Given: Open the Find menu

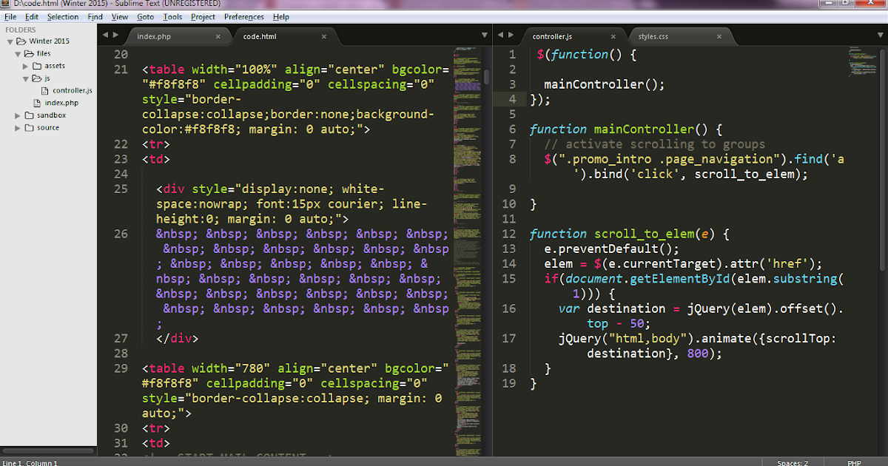Looking at the screenshot, I should (95, 16).
